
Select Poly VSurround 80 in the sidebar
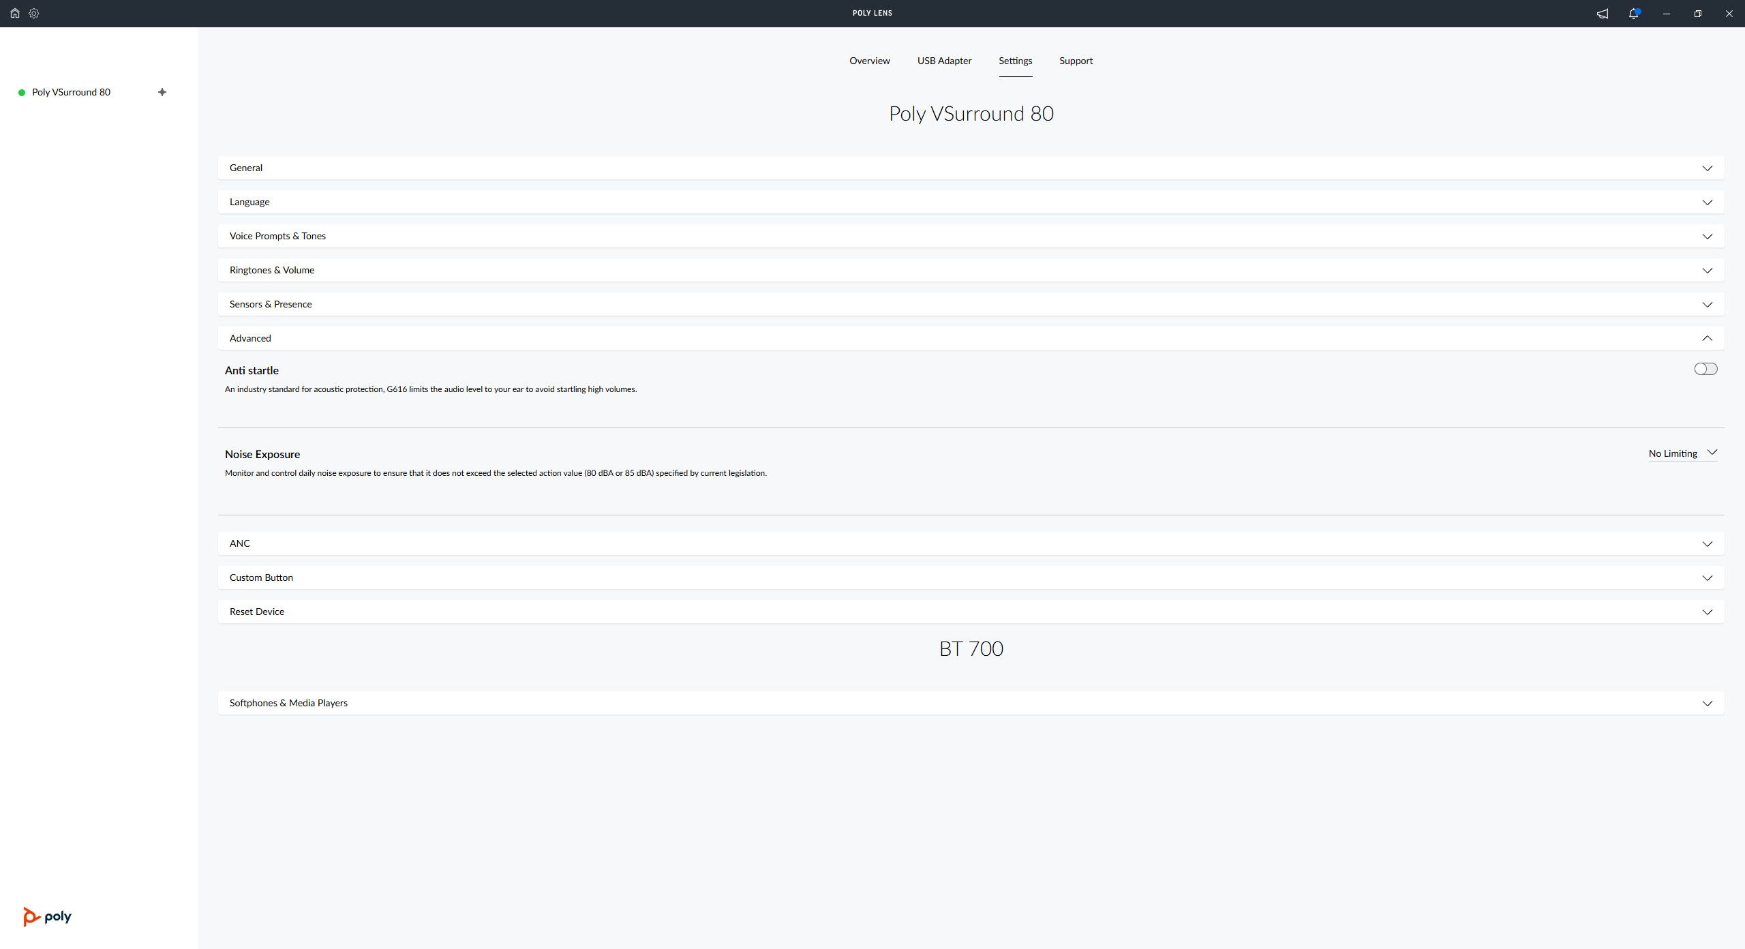coord(71,92)
